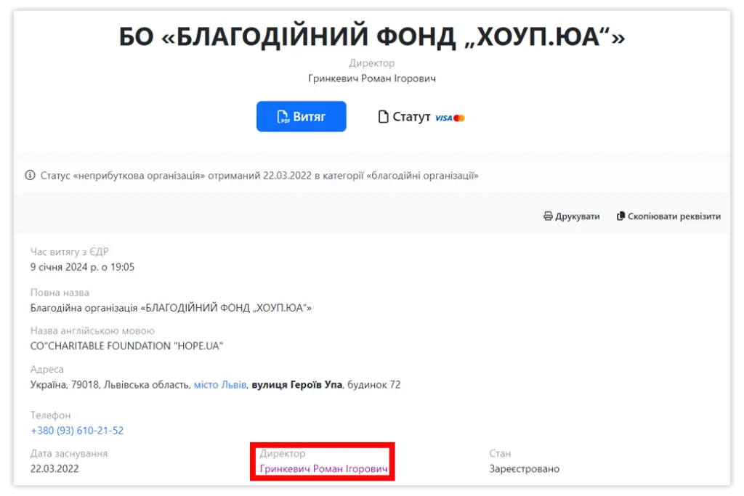Open the Статут document link
This screenshot has width=744, height=496.
(x=411, y=117)
